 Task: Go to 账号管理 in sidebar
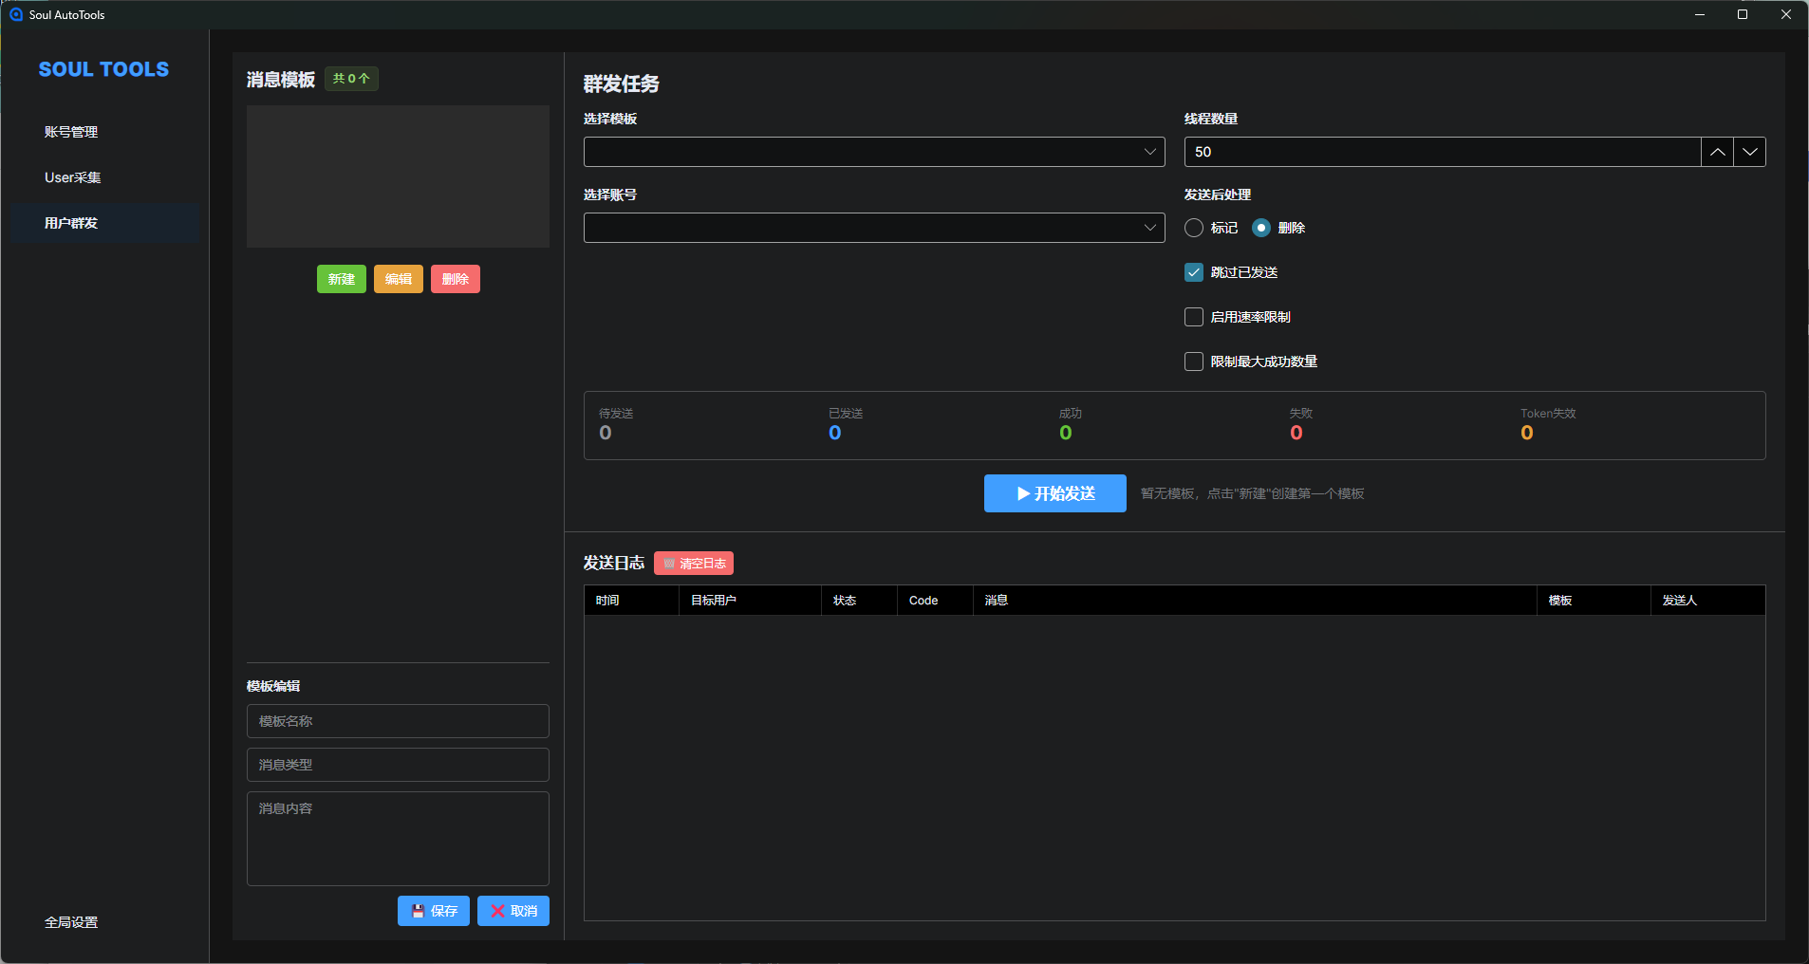coord(71,132)
